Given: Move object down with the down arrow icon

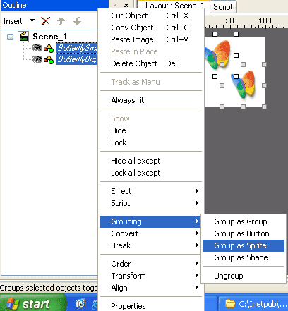Looking at the screenshot, I should click(x=77, y=21).
